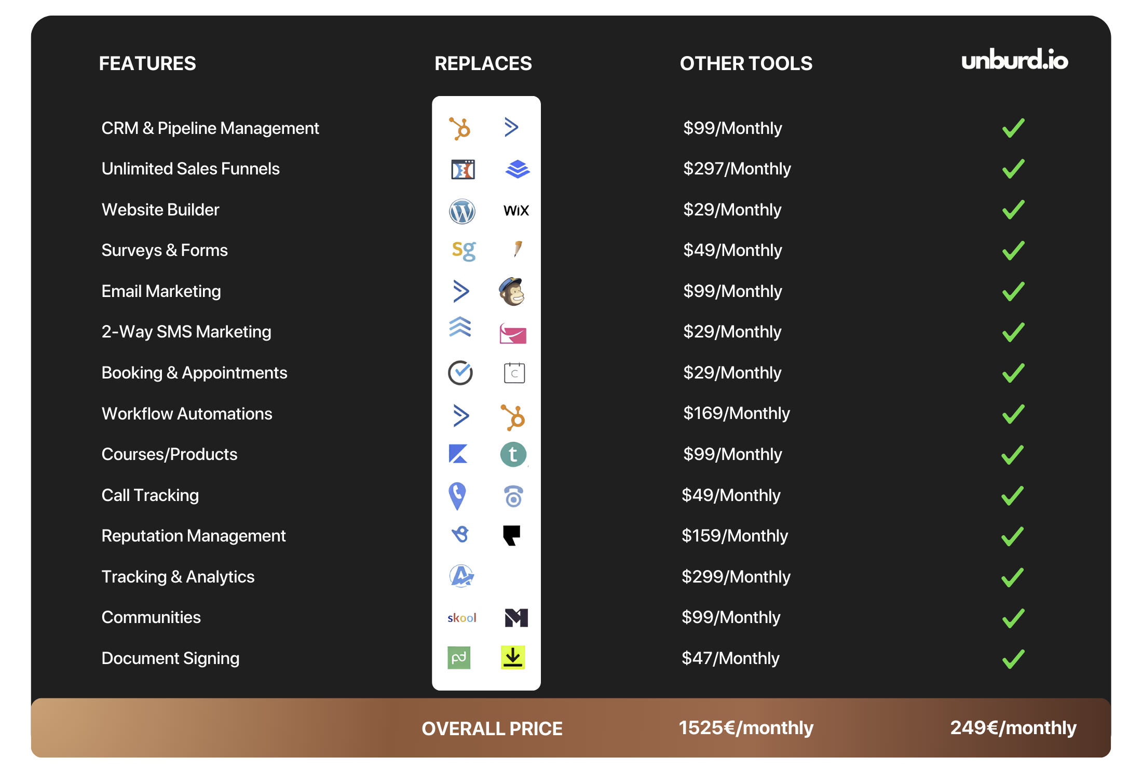
Task: Click the Kajabi 'K' icon
Action: tap(458, 454)
